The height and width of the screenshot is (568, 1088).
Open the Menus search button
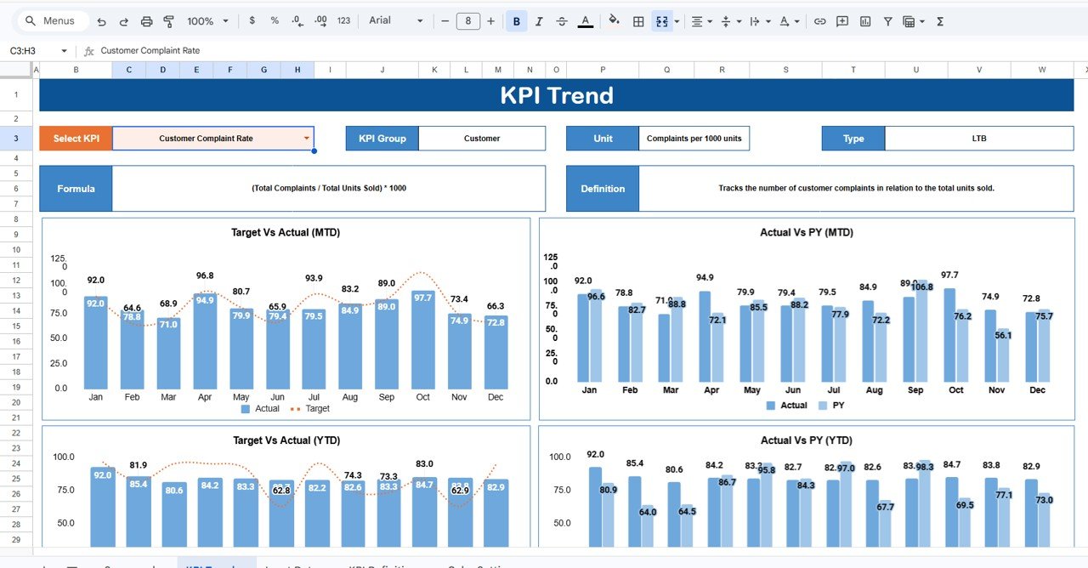pos(51,20)
